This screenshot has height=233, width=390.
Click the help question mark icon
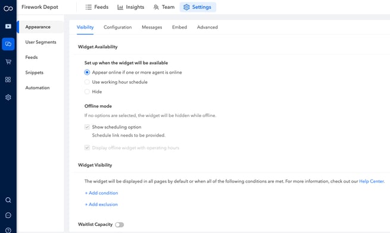(x=8, y=230)
